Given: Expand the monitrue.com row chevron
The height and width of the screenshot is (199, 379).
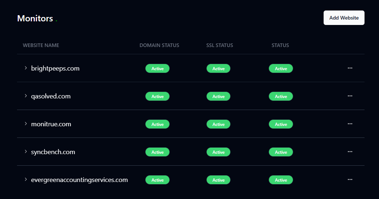Looking at the screenshot, I should coord(26,124).
